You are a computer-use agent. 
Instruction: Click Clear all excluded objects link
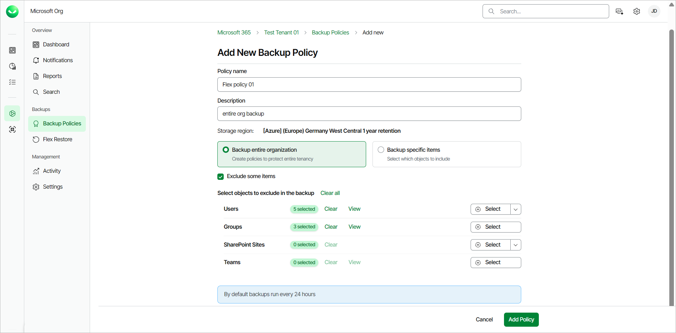(330, 193)
